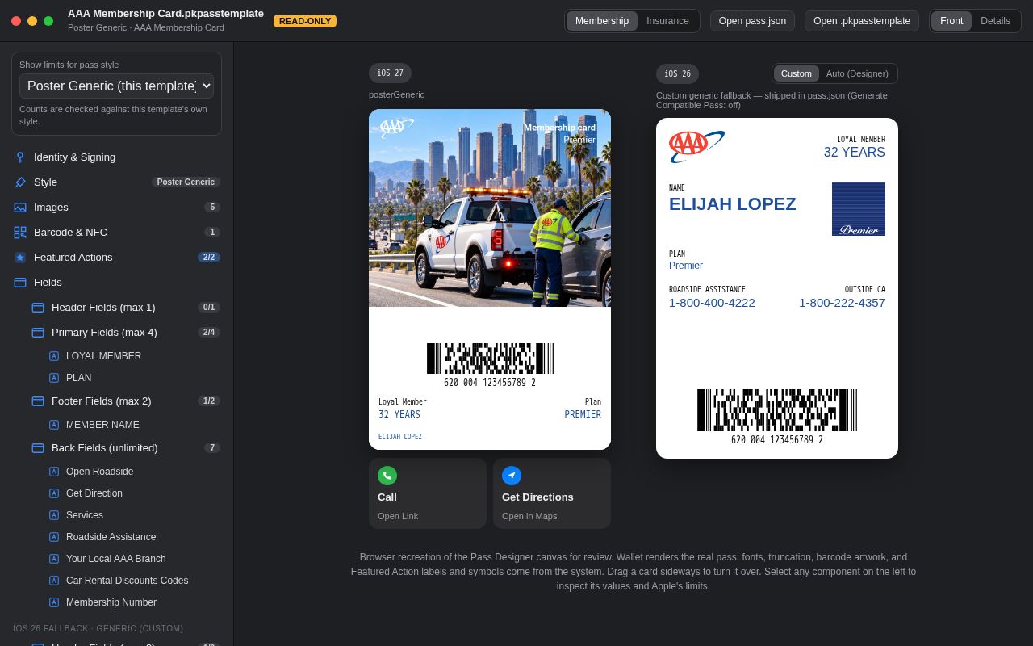Image resolution: width=1033 pixels, height=646 pixels.
Task: Click the Open Roadside field icon
Action: [x=54, y=472]
